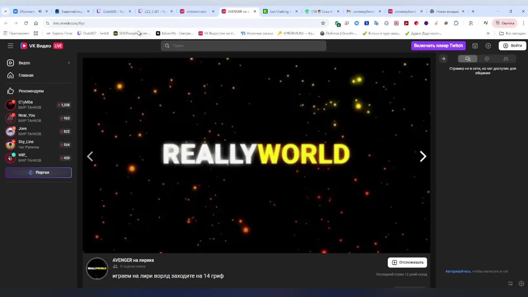Click Включить плеер Twitch button
Image resolution: width=528 pixels, height=297 pixels.
point(438,46)
